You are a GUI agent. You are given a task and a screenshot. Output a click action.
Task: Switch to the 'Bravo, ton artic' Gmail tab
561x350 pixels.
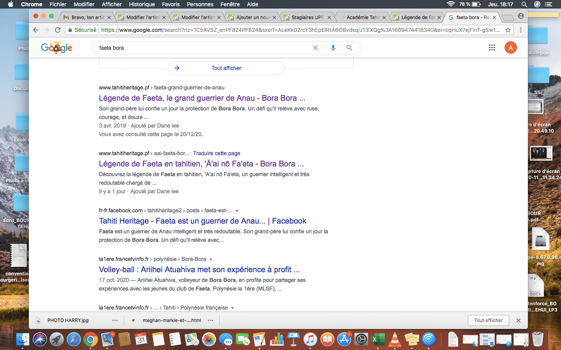pos(86,17)
